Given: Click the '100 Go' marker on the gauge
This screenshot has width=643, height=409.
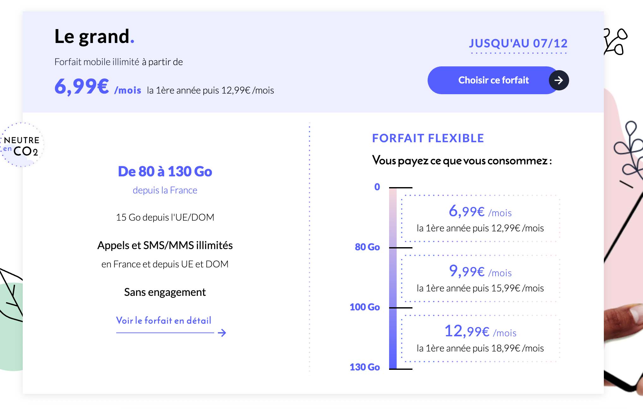Looking at the screenshot, I should [x=365, y=307].
